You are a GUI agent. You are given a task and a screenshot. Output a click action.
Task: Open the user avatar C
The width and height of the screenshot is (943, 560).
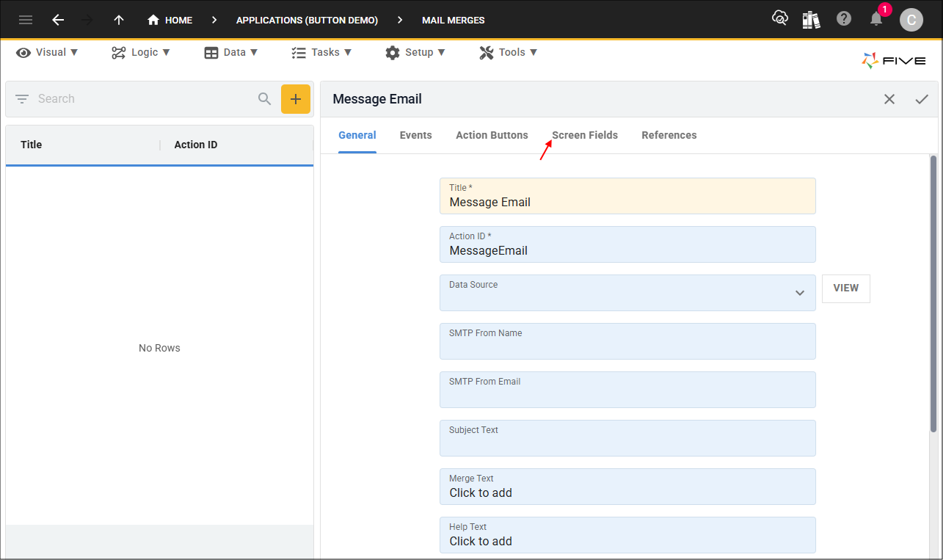911,20
